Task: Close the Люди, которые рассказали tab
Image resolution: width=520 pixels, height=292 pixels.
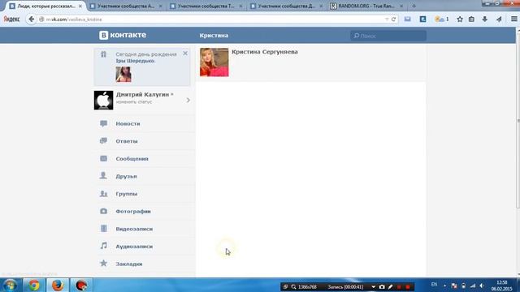Action: point(80,6)
